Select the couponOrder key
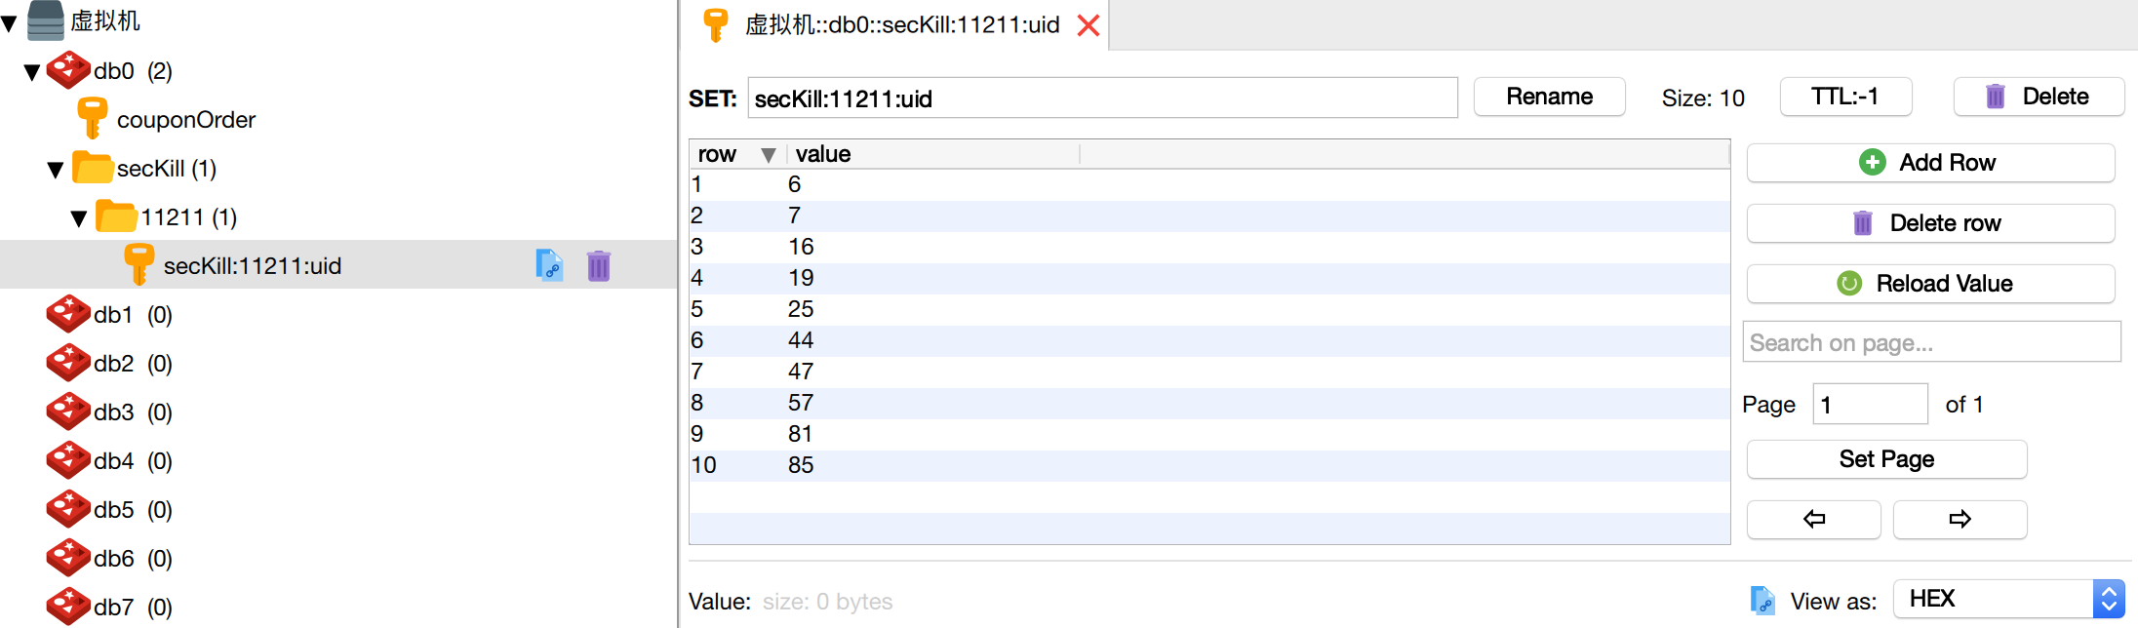This screenshot has height=628, width=2138. pyautogui.click(x=185, y=120)
